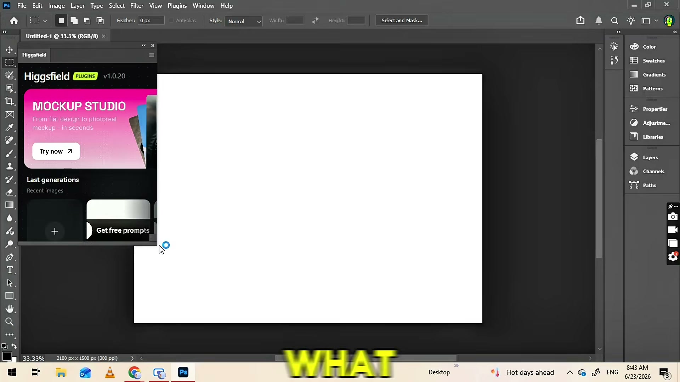Show hidden system tray icons

coord(569,372)
